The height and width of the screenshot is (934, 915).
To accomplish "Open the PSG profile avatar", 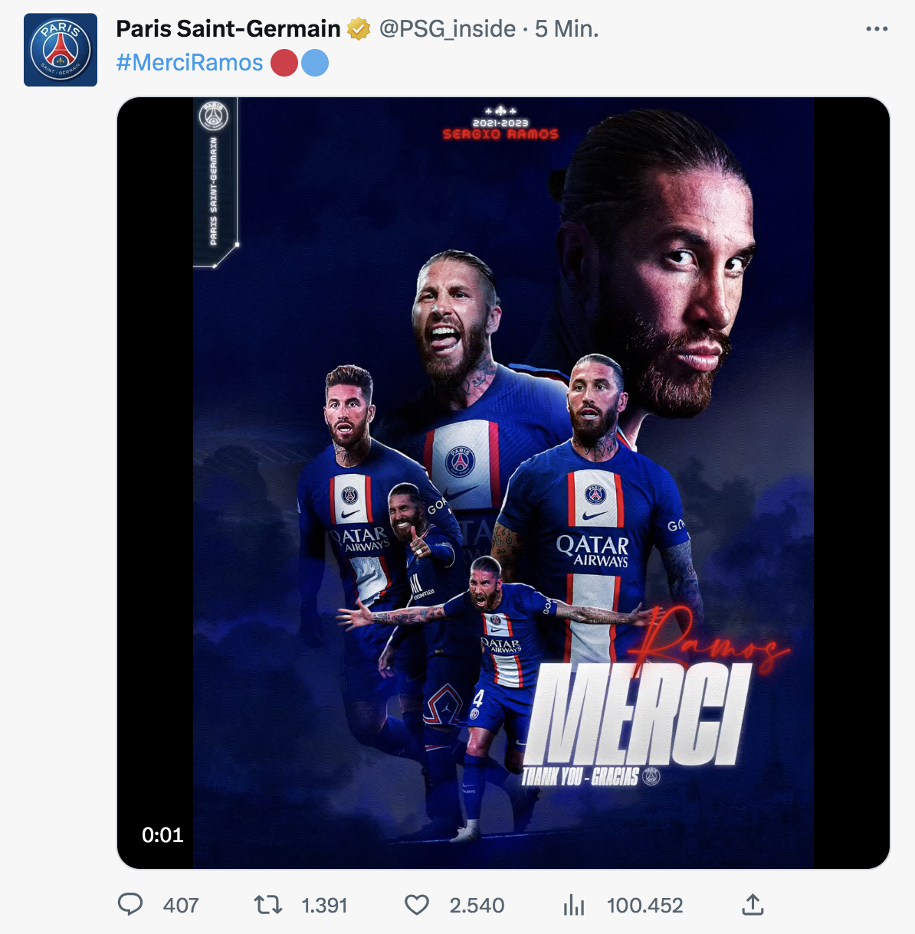I will (x=61, y=50).
